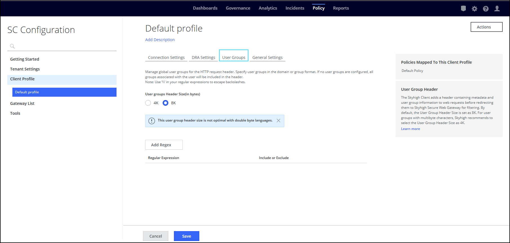Switch to the DRA Settings tab
Viewport: 510px width, 243px height.
[203, 58]
